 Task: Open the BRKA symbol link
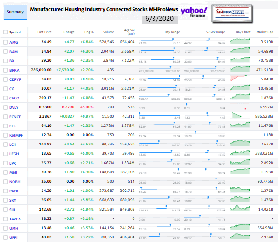pos(14,70)
